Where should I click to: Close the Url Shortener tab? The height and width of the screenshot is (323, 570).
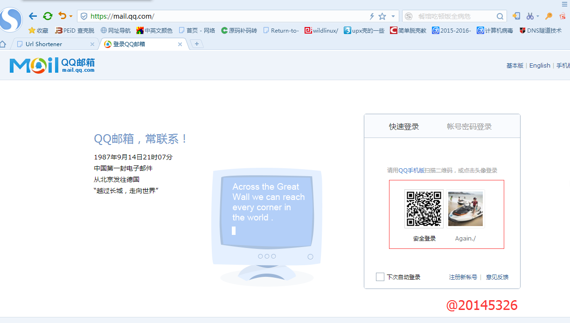(92, 44)
